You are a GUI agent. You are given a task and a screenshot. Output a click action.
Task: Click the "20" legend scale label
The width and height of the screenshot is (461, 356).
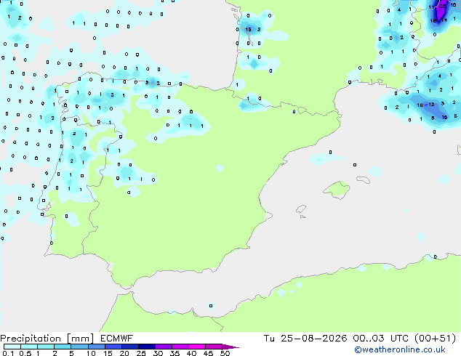coord(124,353)
